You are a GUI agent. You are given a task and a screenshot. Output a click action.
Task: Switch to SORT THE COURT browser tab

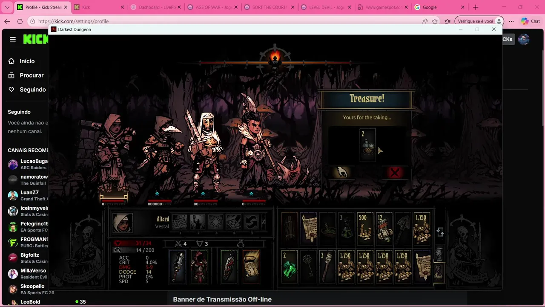tap(268, 7)
